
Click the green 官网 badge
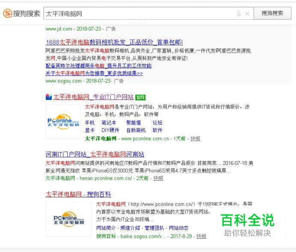(140, 97)
